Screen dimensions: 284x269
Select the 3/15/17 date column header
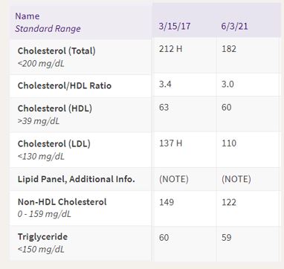click(x=175, y=26)
